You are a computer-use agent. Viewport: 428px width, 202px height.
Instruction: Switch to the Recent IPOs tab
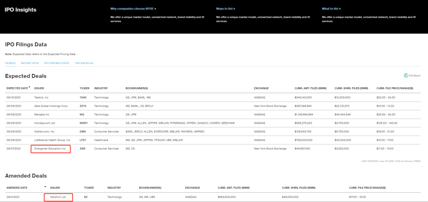[x=30, y=63]
